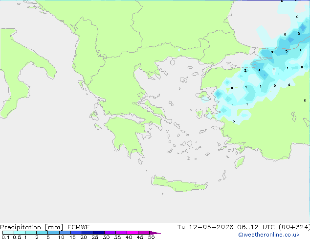Choose the 10–15 mm legend color swatch
Screen dimensions: 310x239
[65, 233]
